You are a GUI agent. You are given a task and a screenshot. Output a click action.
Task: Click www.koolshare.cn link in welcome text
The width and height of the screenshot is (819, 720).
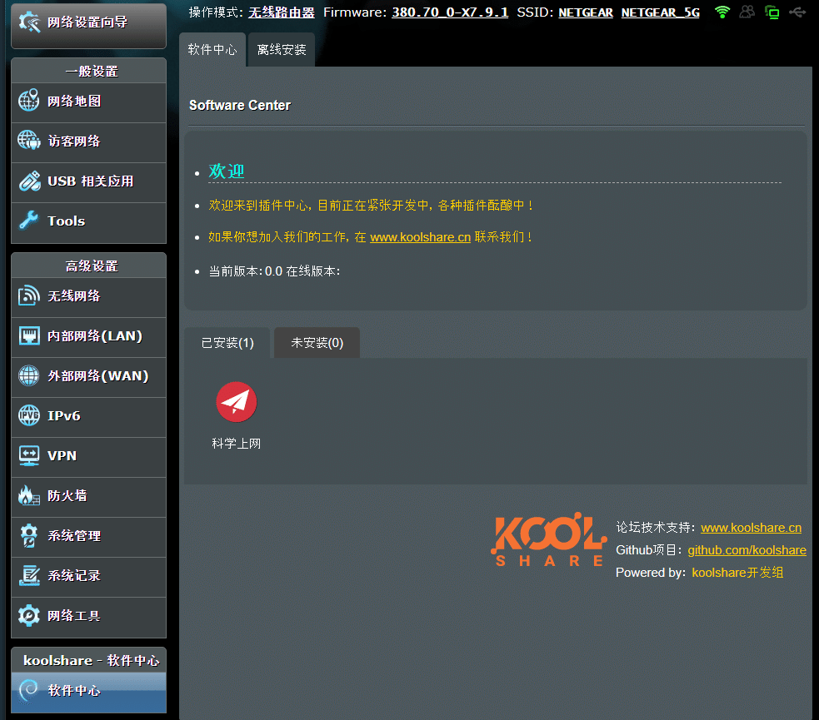pos(421,237)
